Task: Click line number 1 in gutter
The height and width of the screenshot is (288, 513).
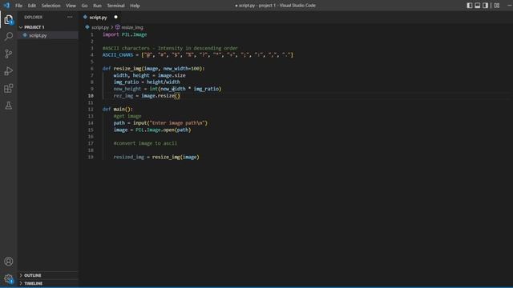Action: tap(92, 34)
